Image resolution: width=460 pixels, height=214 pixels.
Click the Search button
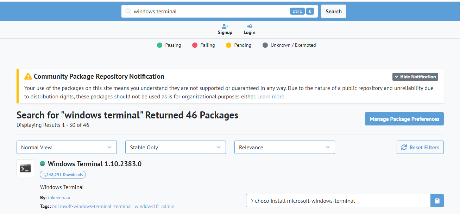(x=334, y=11)
